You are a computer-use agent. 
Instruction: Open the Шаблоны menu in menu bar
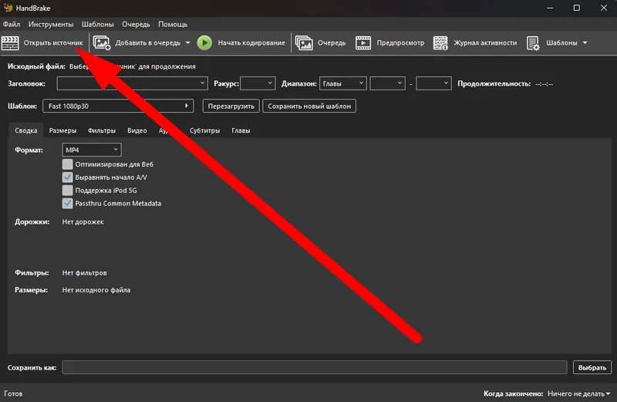(x=98, y=24)
